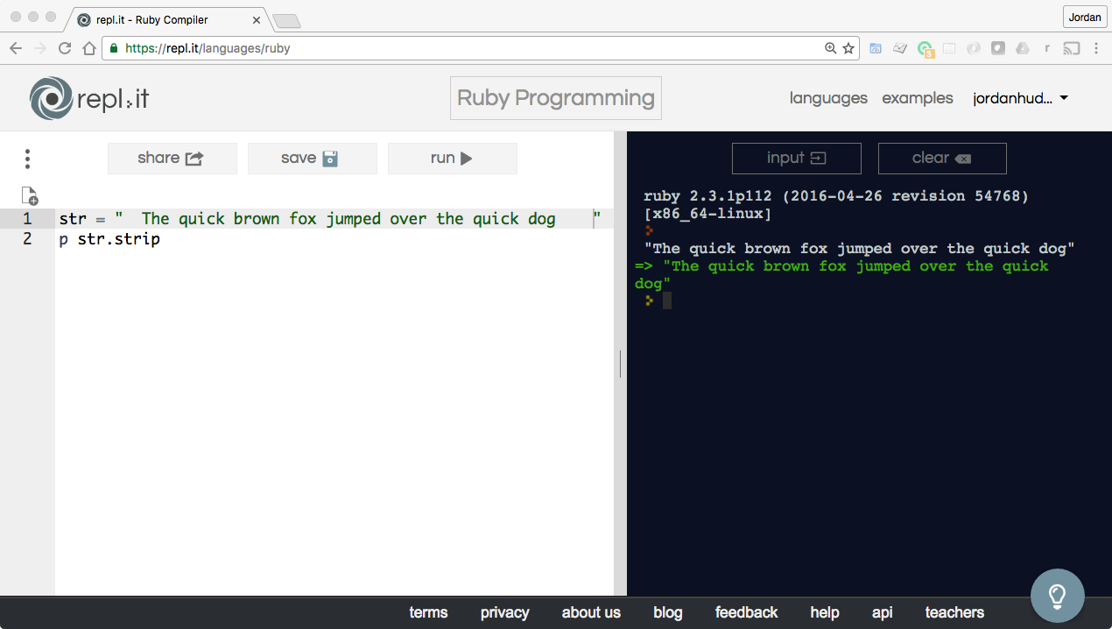
Task: Open the api footer link
Action: click(x=883, y=612)
